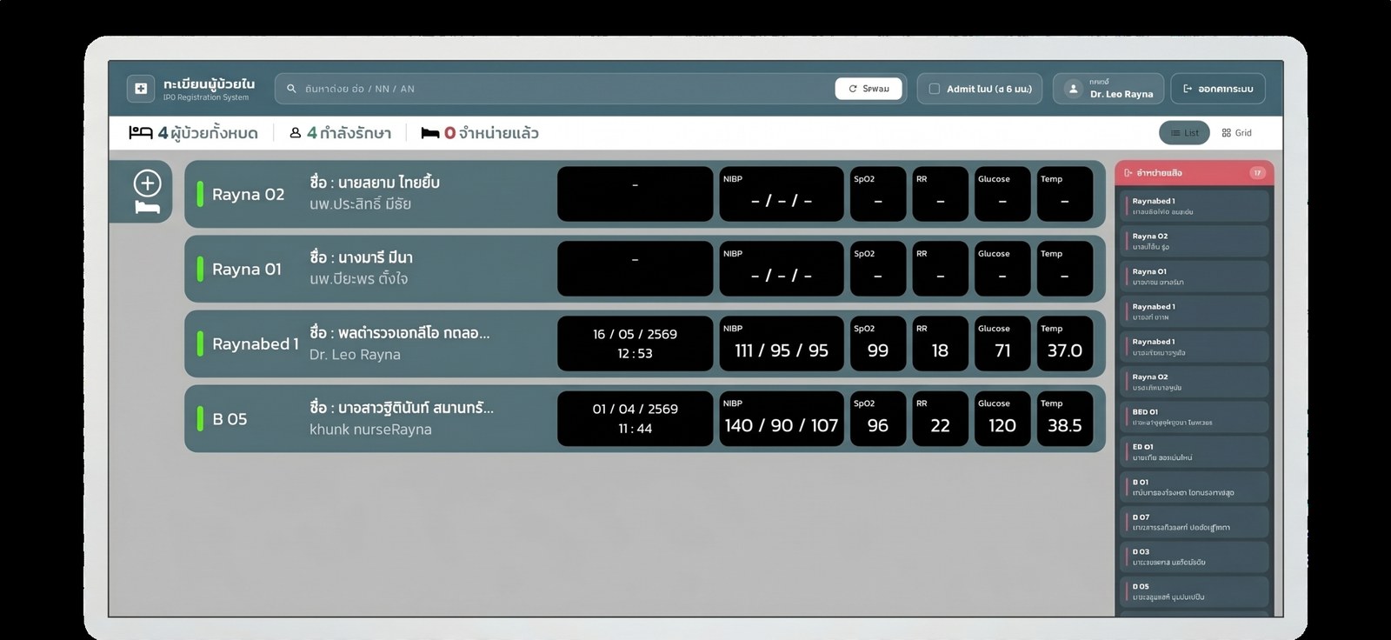Open the Dr. Leo Rayna profile

(1108, 89)
